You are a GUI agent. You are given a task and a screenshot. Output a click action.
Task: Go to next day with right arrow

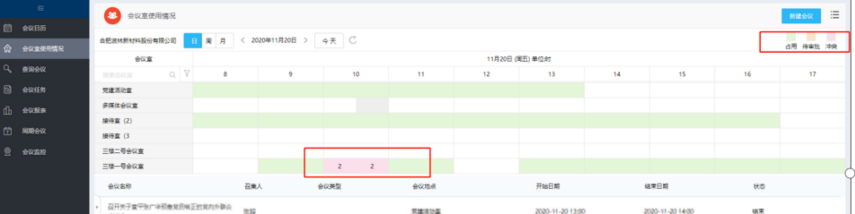tap(306, 40)
